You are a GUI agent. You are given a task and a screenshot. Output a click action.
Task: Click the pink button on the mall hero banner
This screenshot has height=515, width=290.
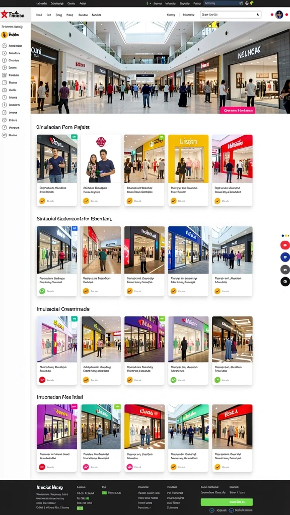tap(238, 111)
